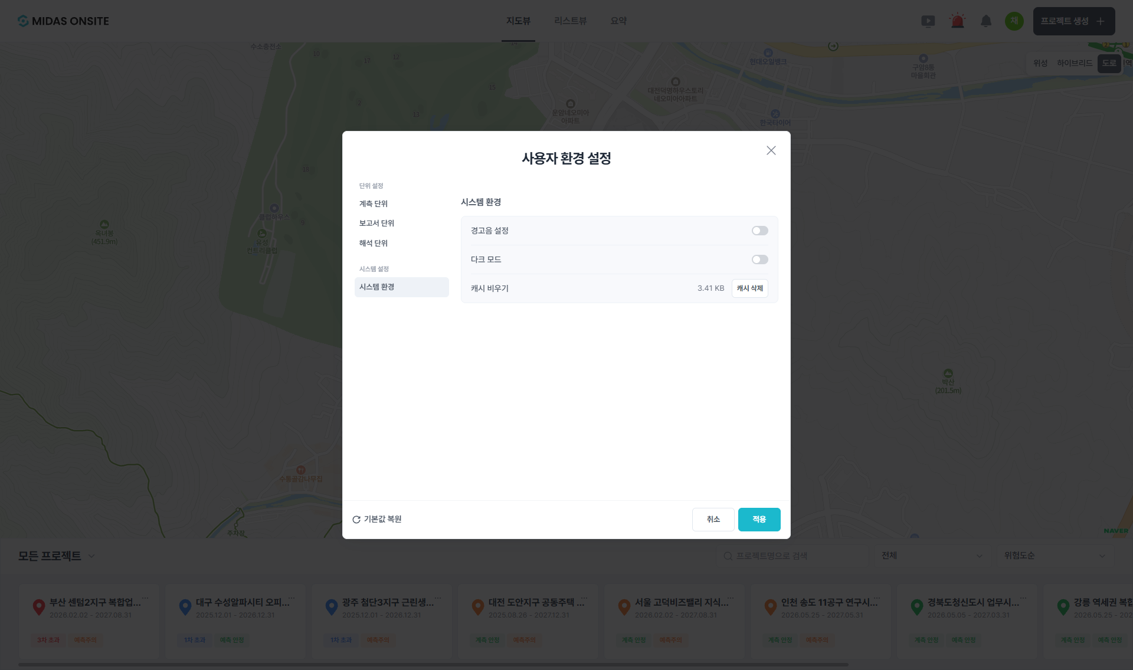Screen dimensions: 1133x670
Task: Click the project name search field
Action: [x=793, y=556]
